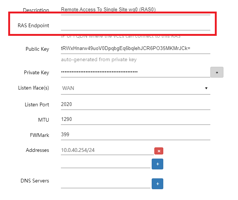Click the asterisk button beside Private Key
The width and height of the screenshot is (238, 200).
[x=217, y=72]
